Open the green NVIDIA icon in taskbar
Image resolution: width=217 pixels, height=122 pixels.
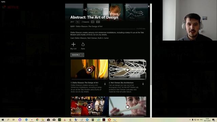point(60,120)
